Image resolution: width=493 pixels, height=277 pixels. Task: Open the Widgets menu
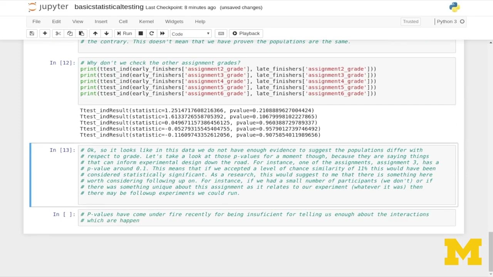pyautogui.click(x=174, y=22)
